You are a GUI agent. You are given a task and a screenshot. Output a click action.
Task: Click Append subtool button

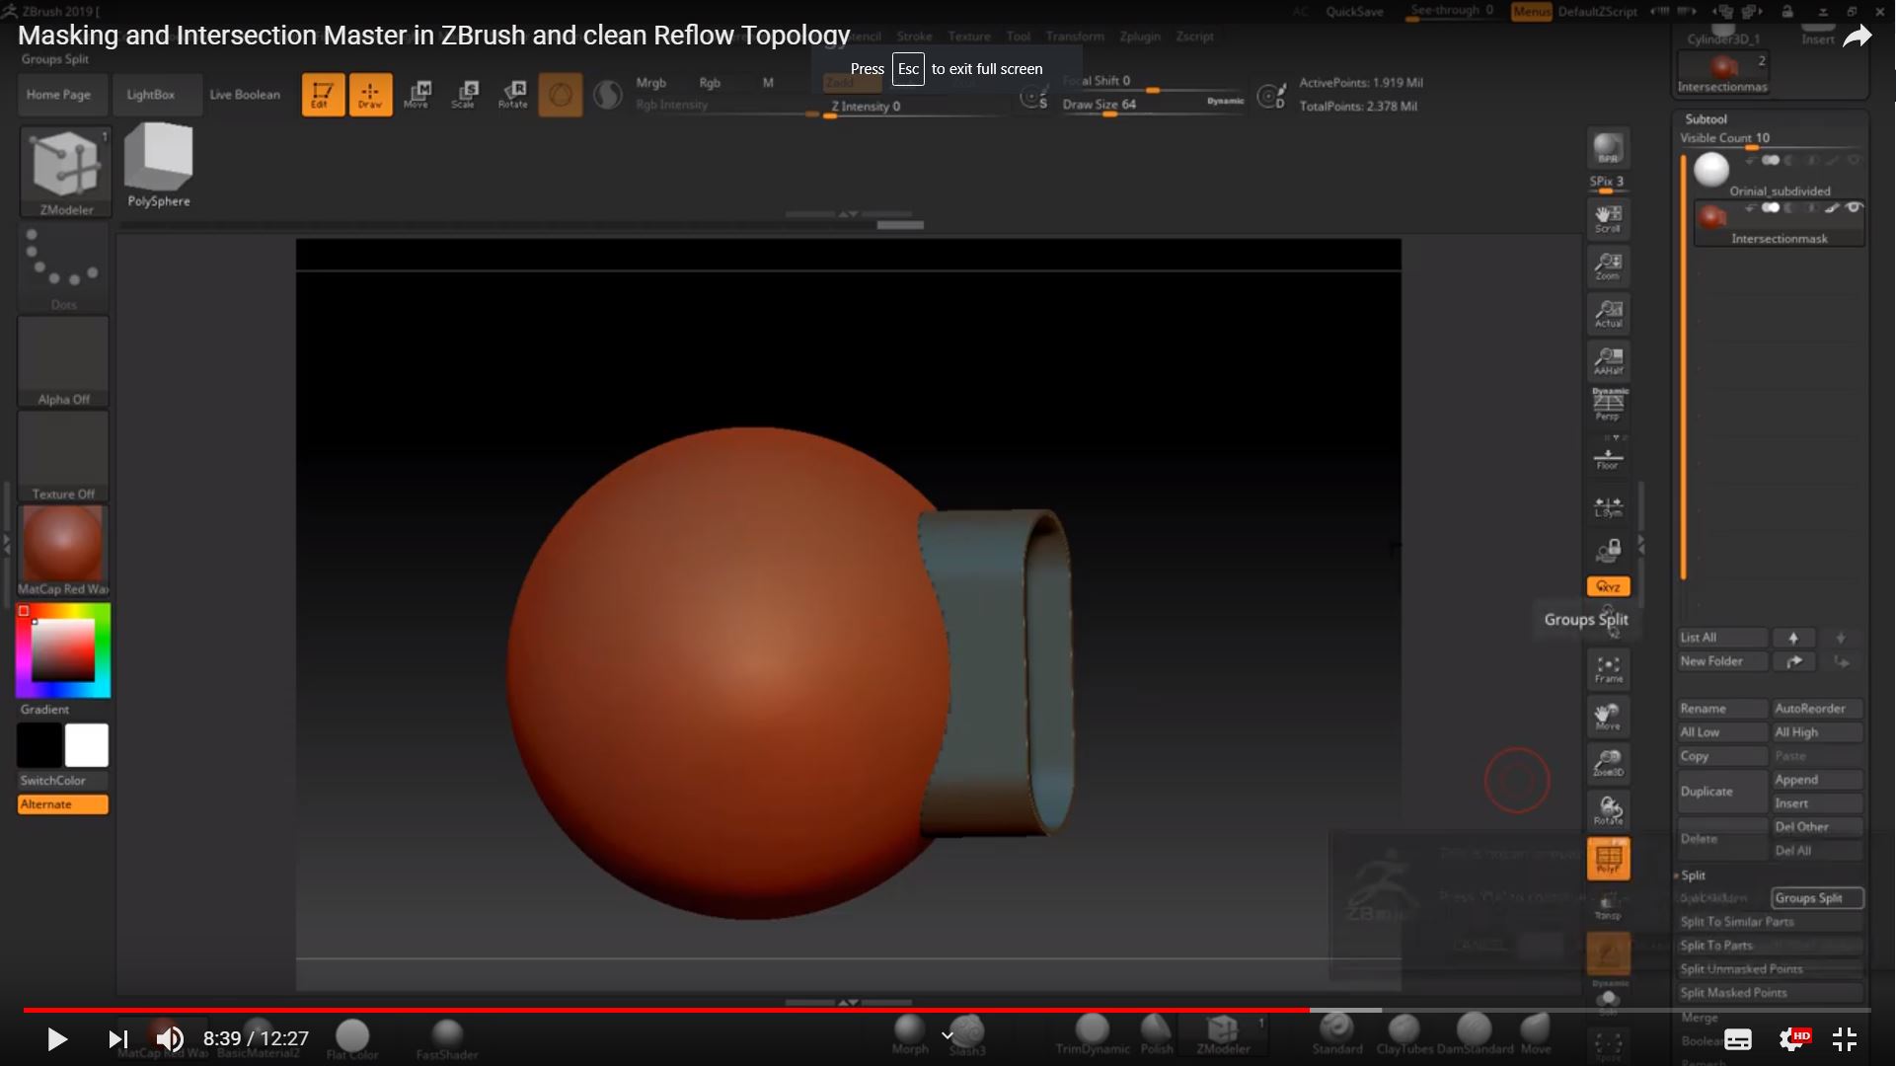[1816, 780]
